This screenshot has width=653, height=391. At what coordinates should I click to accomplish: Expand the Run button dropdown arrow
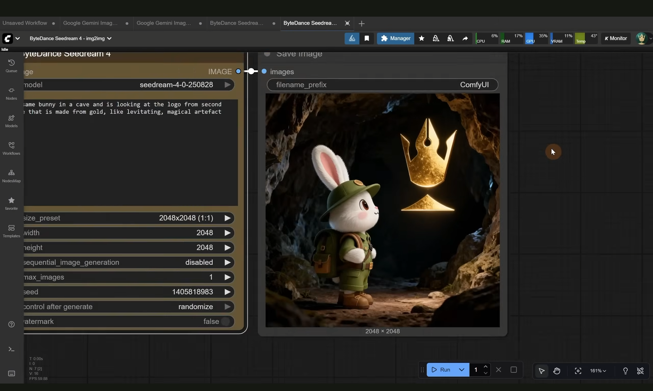[x=462, y=370]
